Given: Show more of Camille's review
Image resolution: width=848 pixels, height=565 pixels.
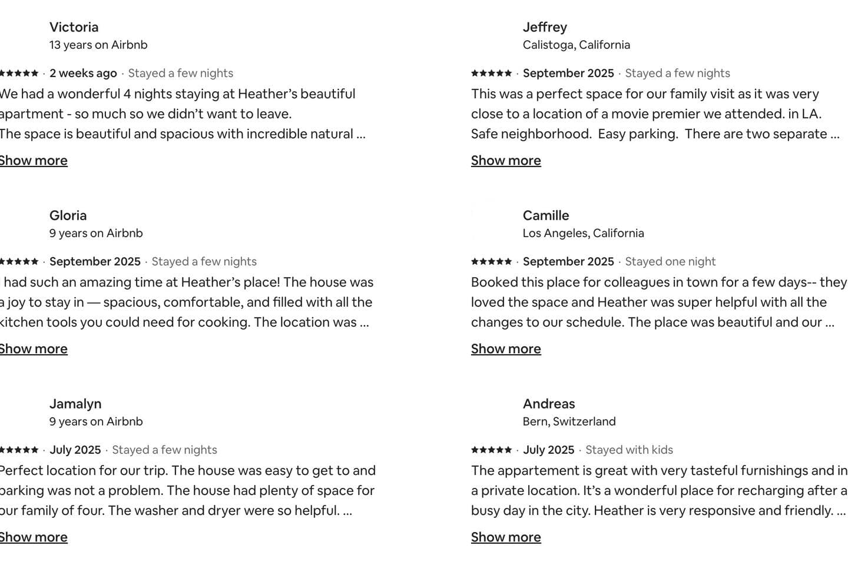Looking at the screenshot, I should point(506,349).
